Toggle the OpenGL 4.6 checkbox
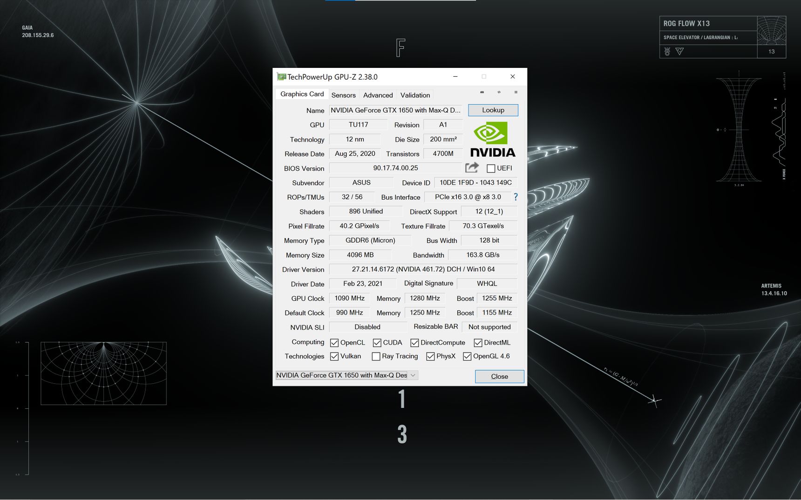801x500 pixels. click(467, 356)
